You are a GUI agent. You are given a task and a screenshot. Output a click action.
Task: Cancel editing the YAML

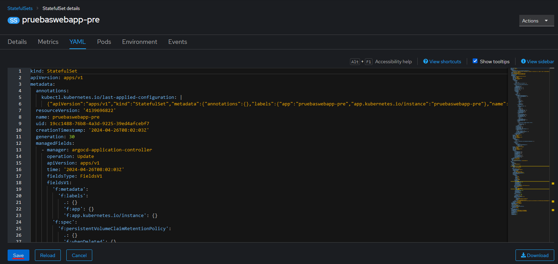point(79,255)
